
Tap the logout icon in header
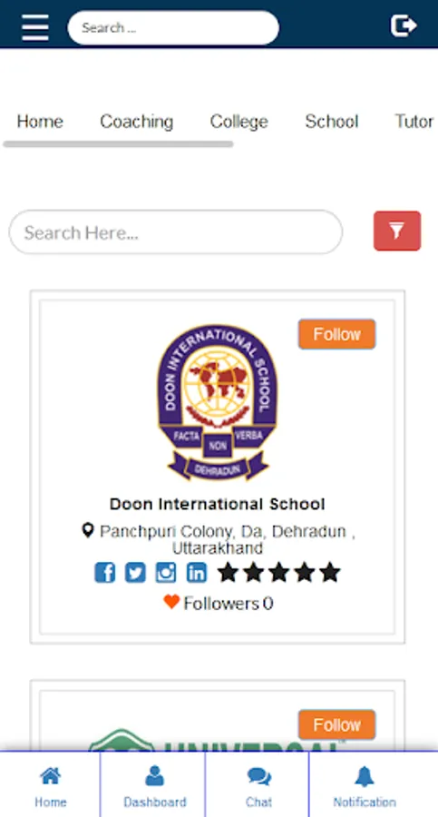click(404, 25)
